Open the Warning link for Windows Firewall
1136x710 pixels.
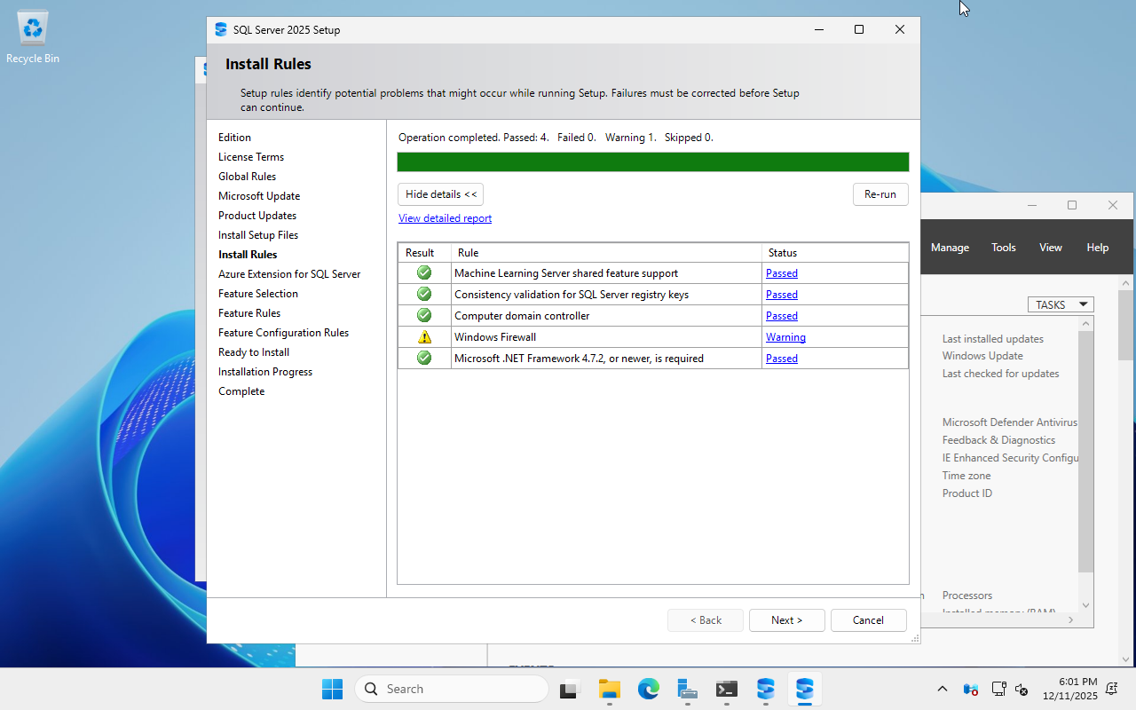[785, 337]
